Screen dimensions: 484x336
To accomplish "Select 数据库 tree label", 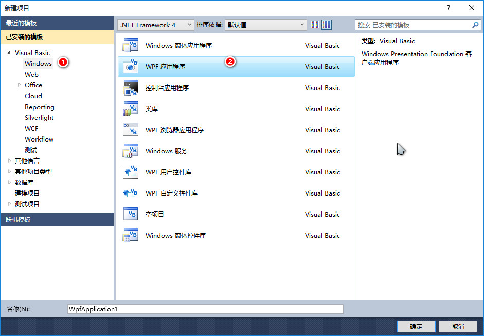I will (x=24, y=182).
